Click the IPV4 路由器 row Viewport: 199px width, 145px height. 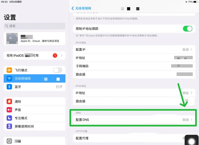pyautogui.click(x=134, y=74)
